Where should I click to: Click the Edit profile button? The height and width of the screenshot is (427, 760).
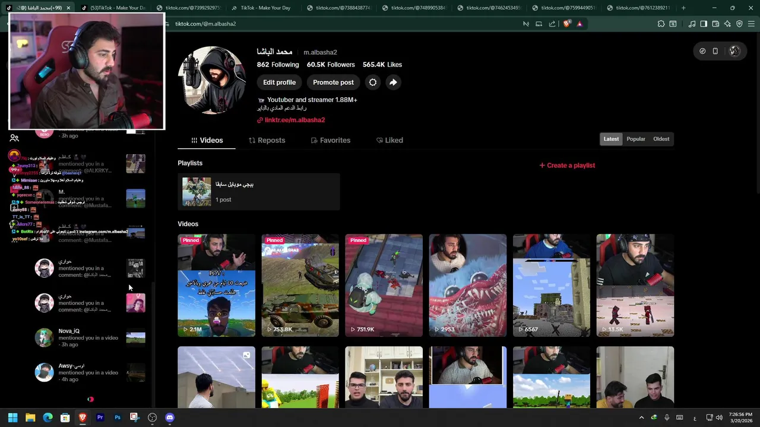(279, 82)
